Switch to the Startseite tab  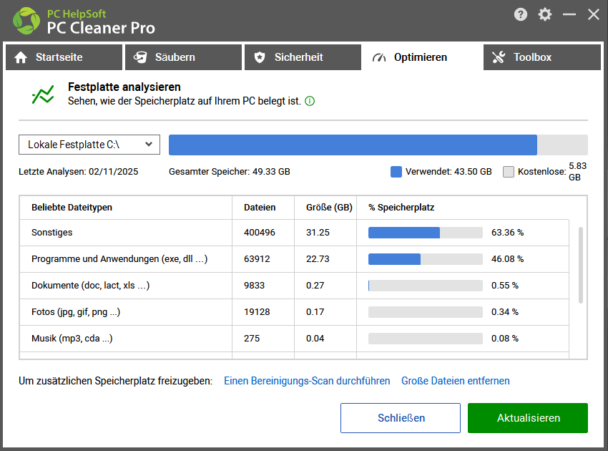click(x=64, y=57)
